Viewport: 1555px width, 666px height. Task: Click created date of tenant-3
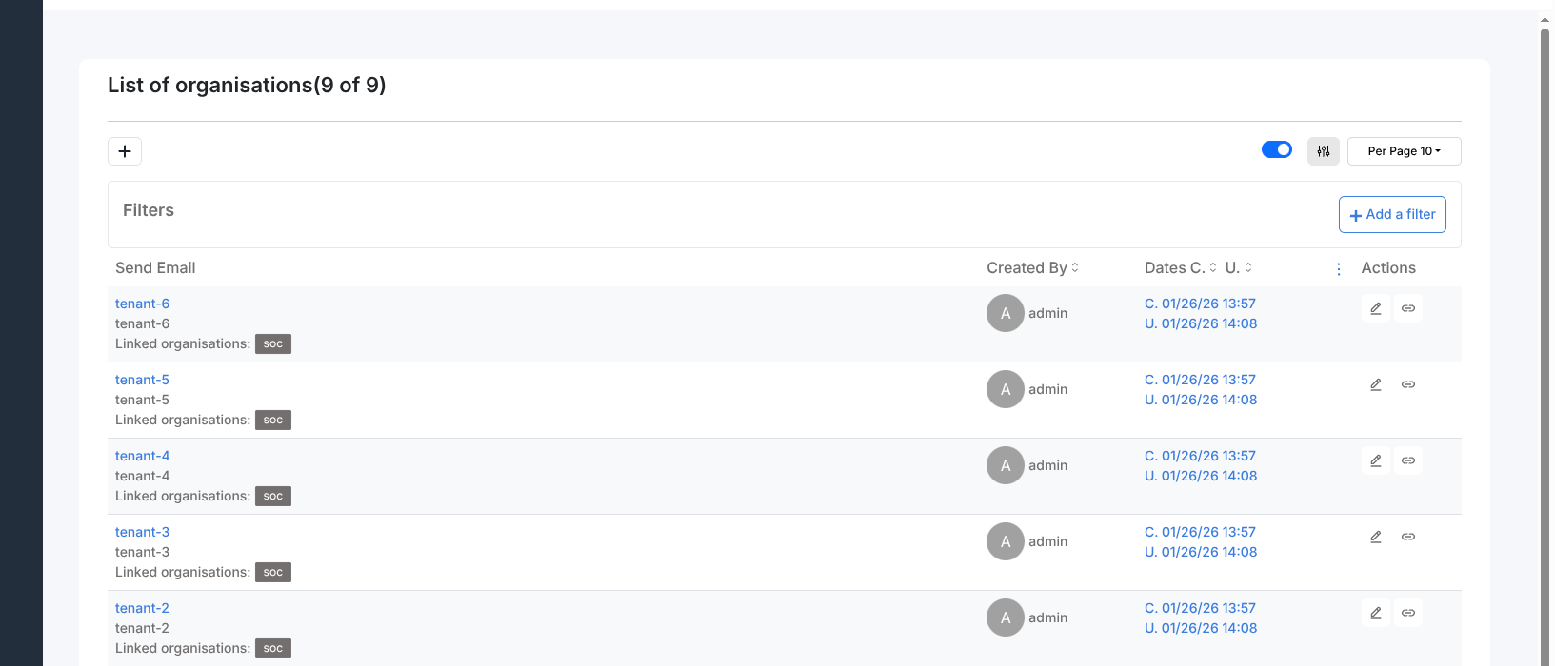(1200, 532)
